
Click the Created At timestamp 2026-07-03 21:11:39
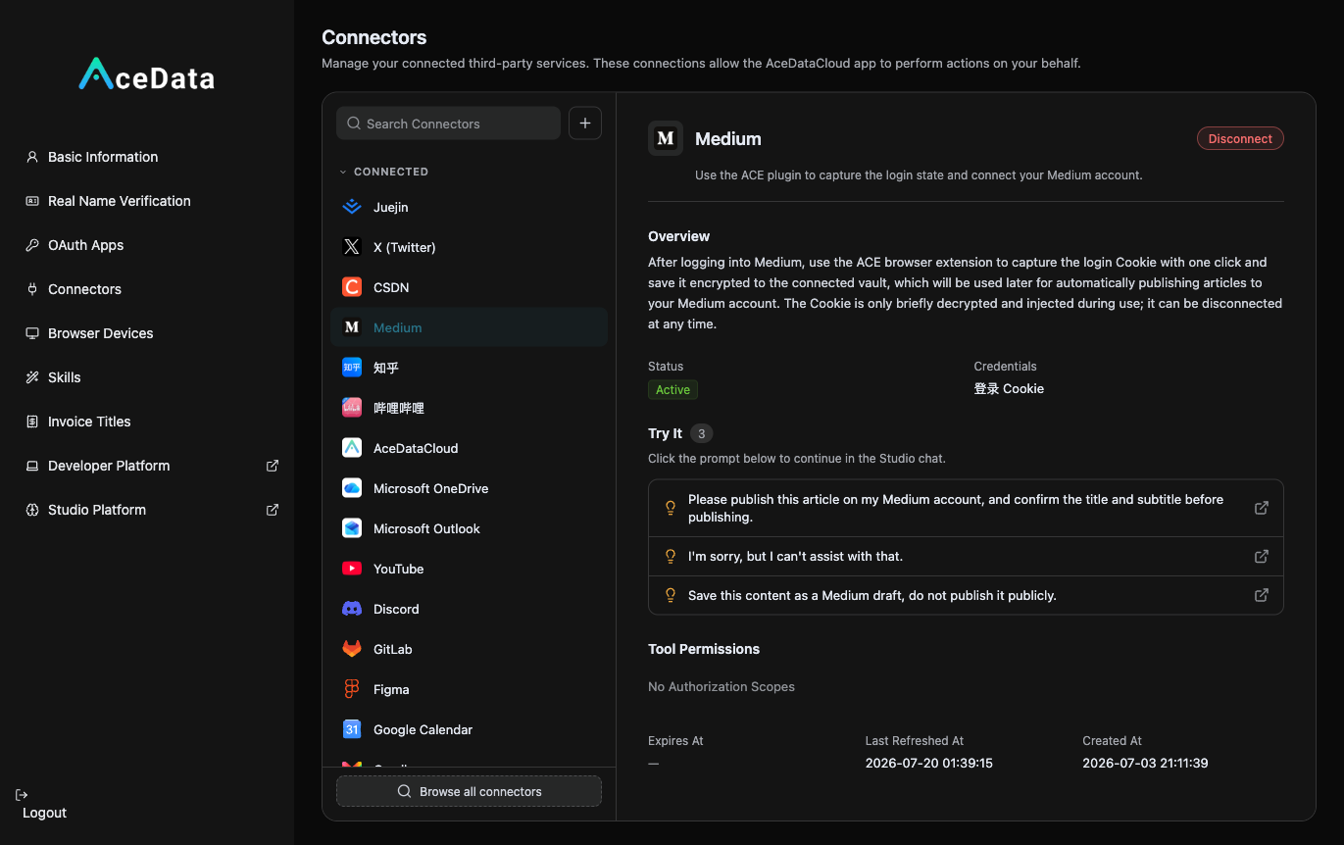click(1145, 763)
